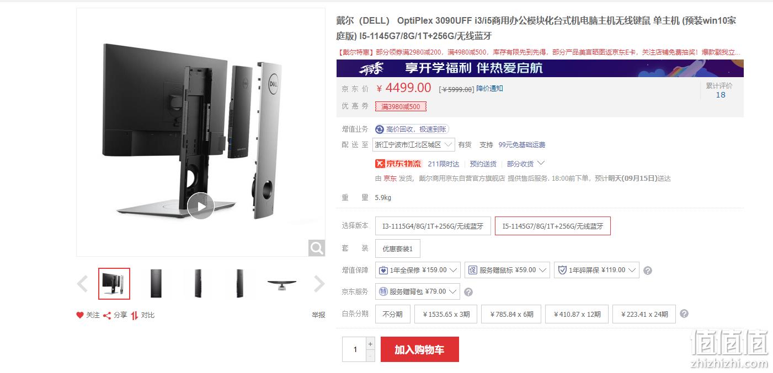This screenshot has width=773, height=373.
Task: Expand 部分收货 chevron
Action: tap(541, 164)
